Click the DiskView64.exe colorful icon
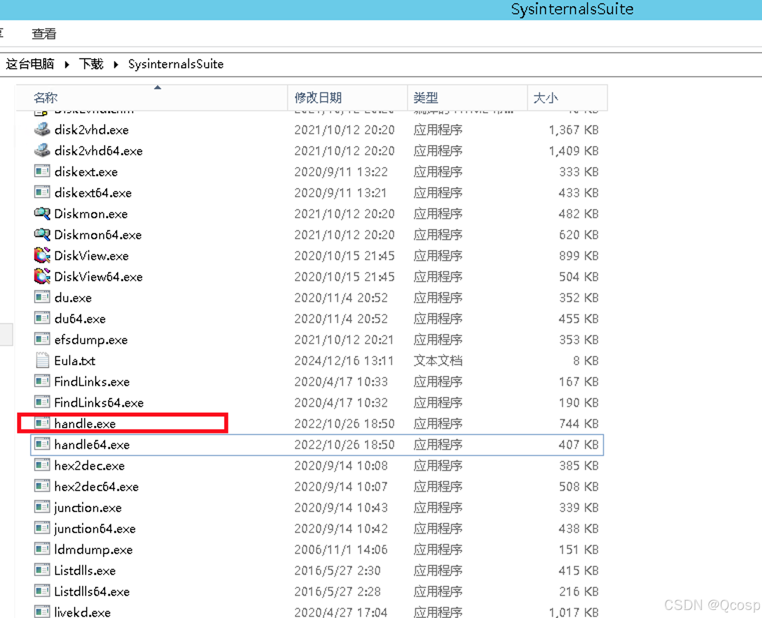Image resolution: width=762 pixels, height=618 pixels. point(42,276)
